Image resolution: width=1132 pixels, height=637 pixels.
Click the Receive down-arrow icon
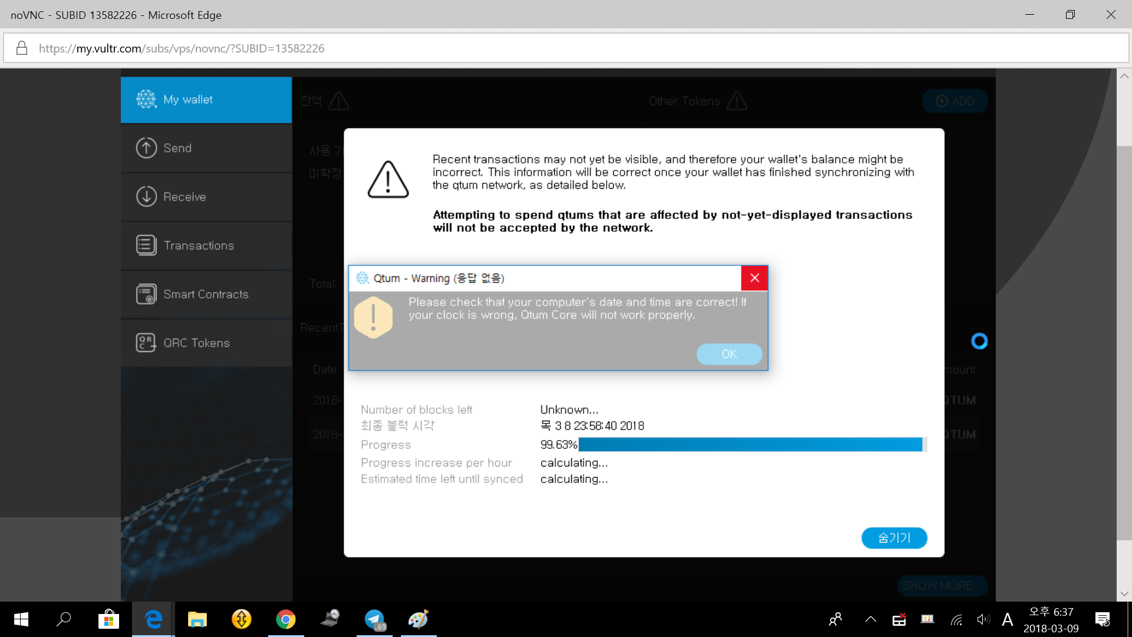146,196
